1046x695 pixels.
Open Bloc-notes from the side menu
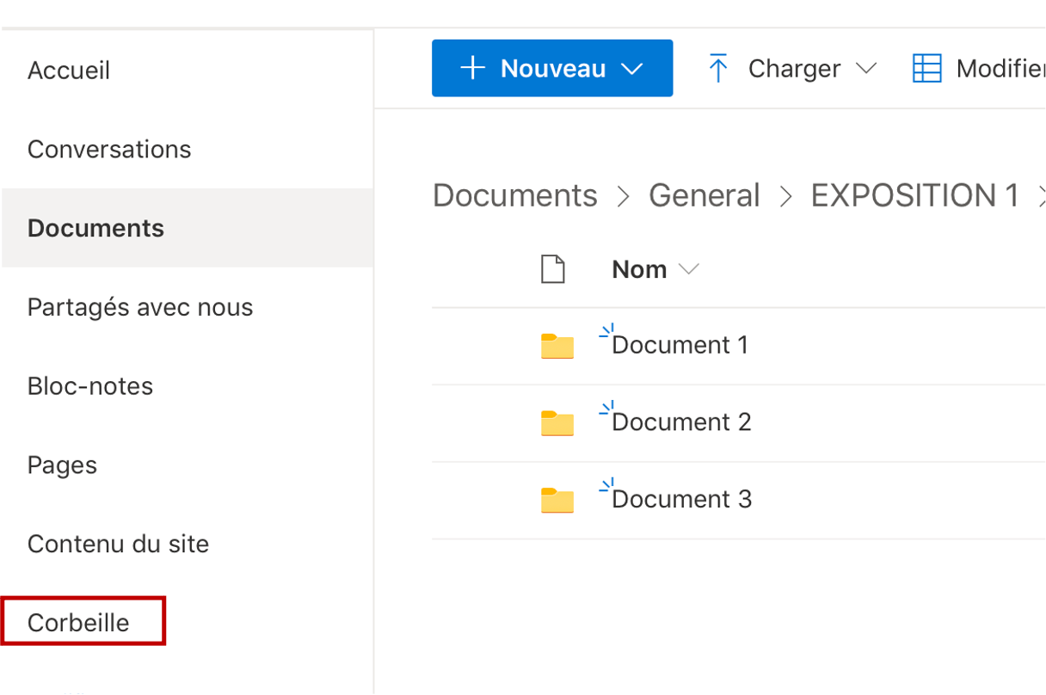(90, 386)
